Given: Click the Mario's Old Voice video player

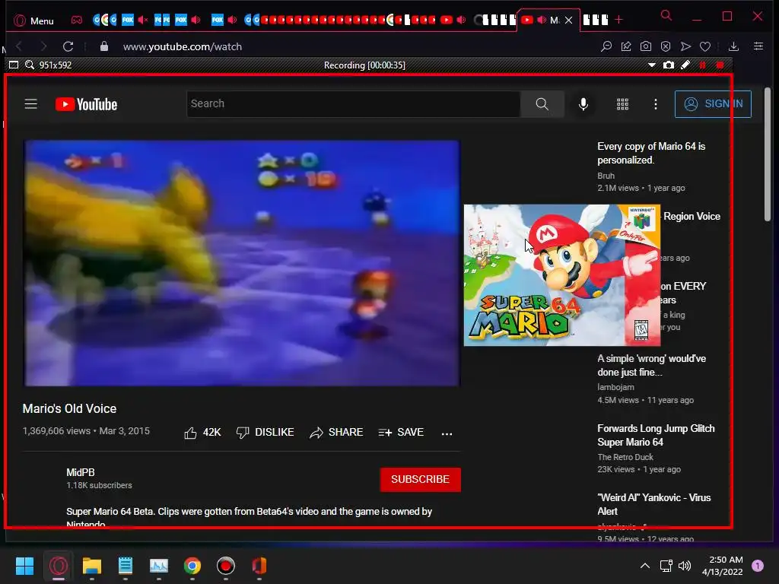Looking at the screenshot, I should click(242, 263).
